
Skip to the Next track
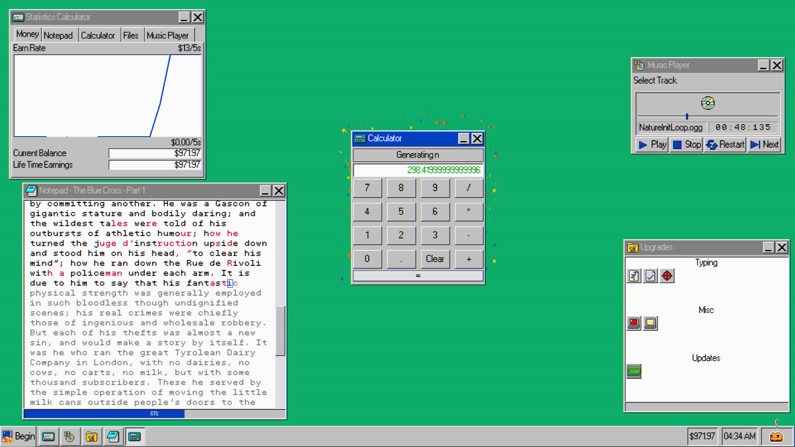(764, 144)
